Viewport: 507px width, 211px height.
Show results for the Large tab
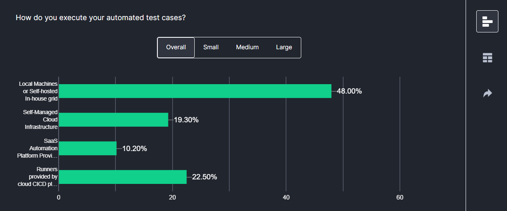click(284, 48)
